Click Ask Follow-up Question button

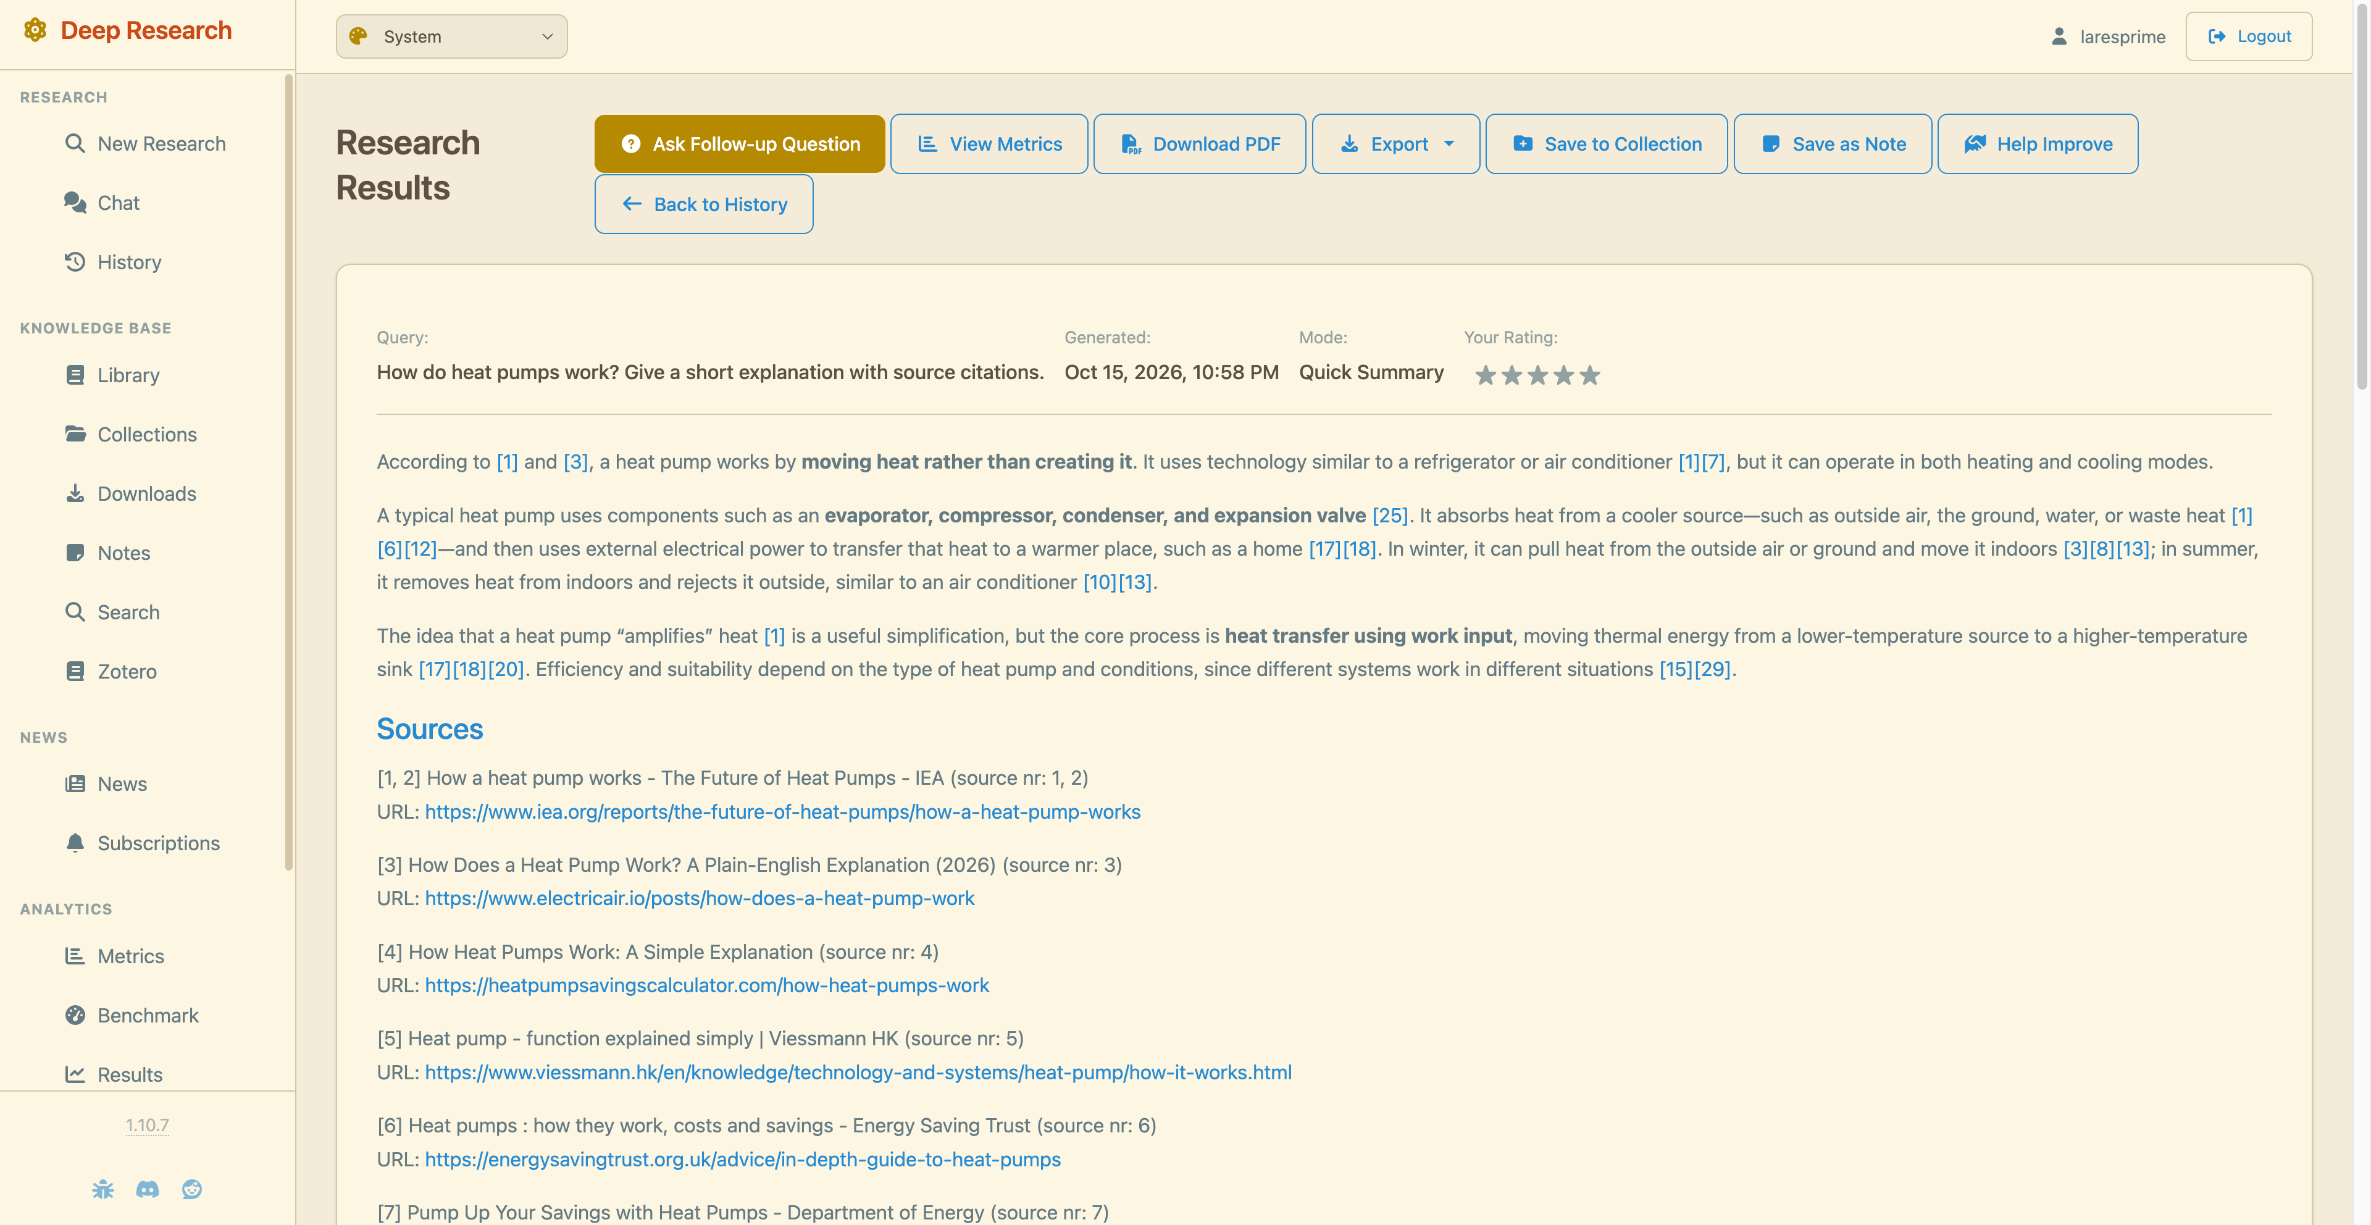click(x=739, y=144)
